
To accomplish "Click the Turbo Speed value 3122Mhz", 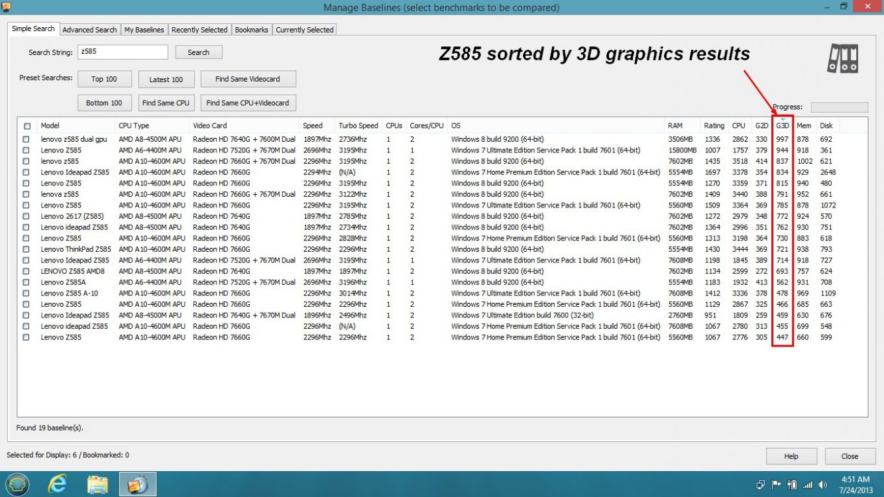I will point(353,194).
